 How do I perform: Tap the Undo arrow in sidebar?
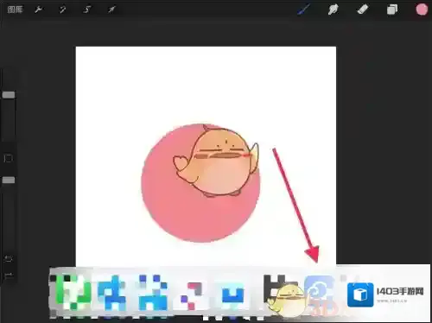click(9, 259)
